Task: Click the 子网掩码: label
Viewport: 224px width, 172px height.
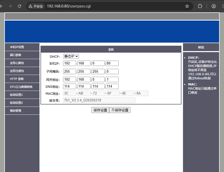Action: [53, 71]
